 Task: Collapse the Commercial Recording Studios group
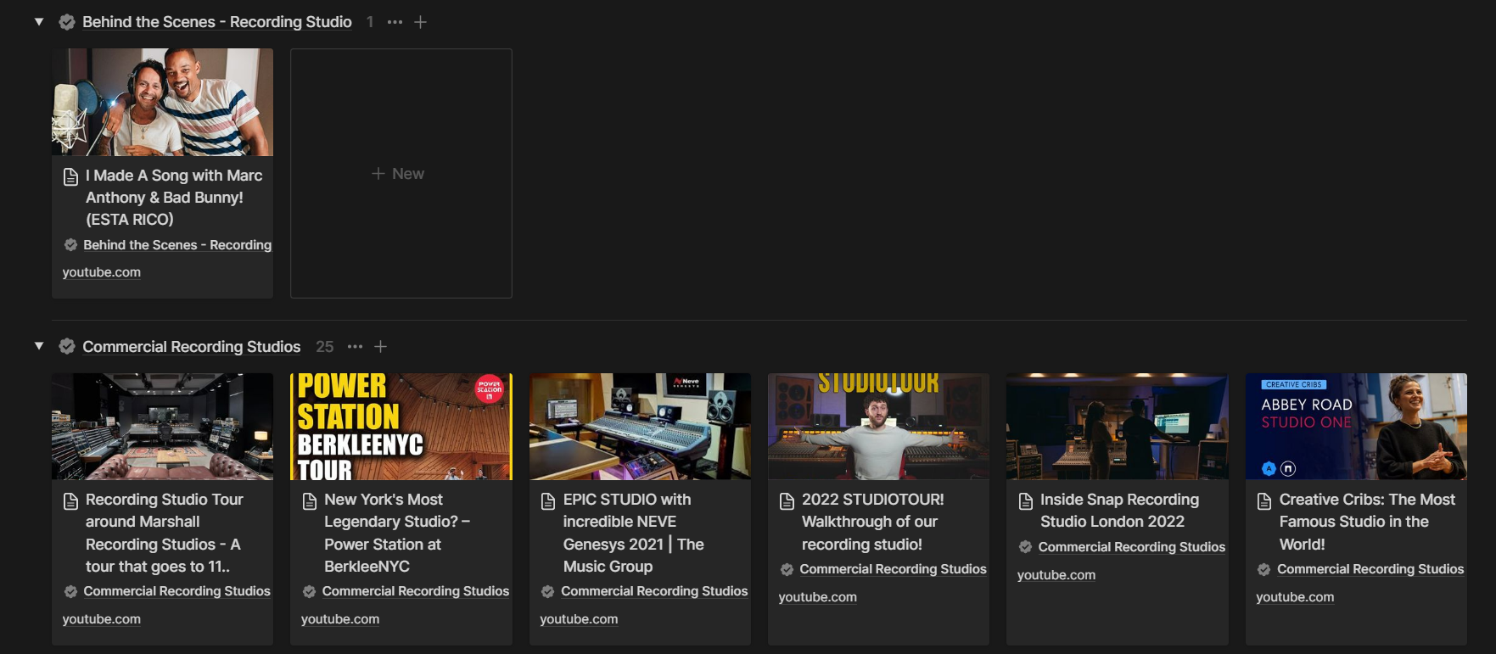coord(39,346)
